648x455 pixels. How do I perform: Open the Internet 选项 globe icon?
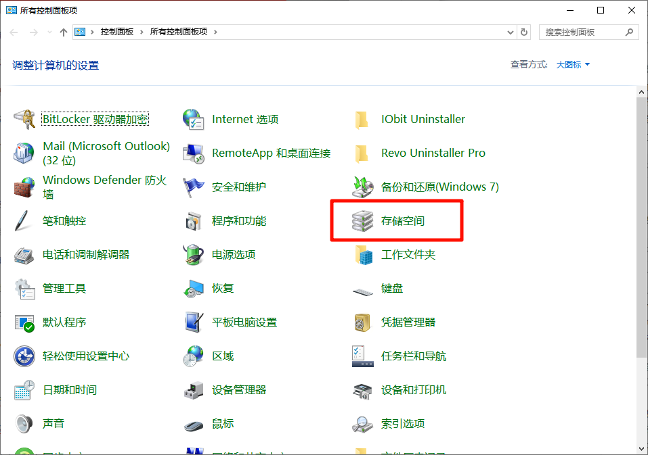point(194,119)
